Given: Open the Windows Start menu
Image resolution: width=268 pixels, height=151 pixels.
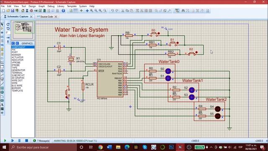Looking at the screenshot, I should click(x=4, y=147).
